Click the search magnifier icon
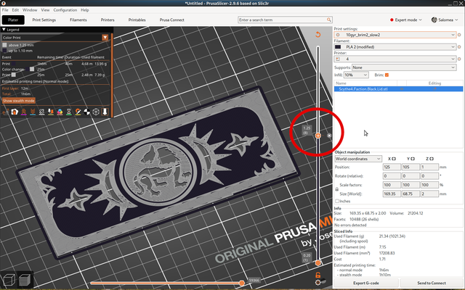Viewport: 465px width, 290px height. pyautogui.click(x=329, y=20)
